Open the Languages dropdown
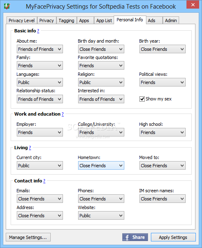The height and width of the screenshot is (248, 202). tap(40, 82)
